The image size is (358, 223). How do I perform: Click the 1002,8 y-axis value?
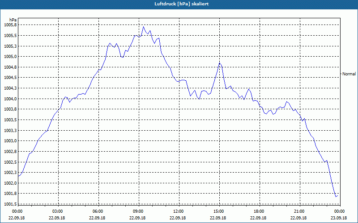10,152
